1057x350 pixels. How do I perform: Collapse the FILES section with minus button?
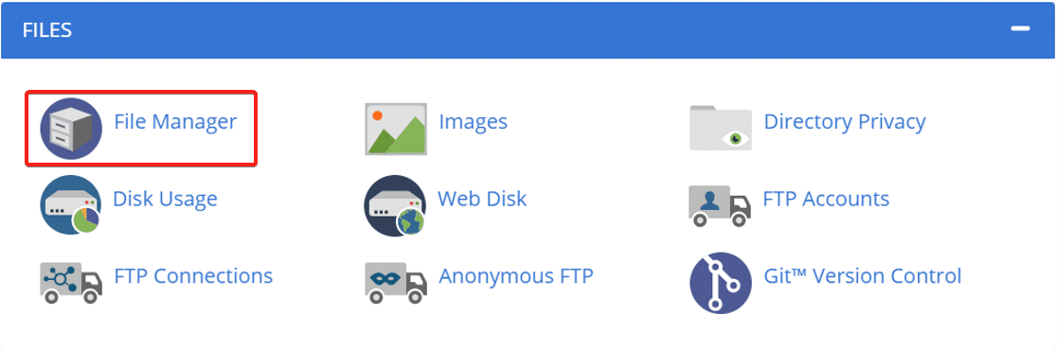(1021, 29)
